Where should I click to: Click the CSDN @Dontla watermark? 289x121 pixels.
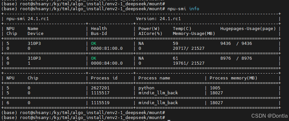(270, 116)
